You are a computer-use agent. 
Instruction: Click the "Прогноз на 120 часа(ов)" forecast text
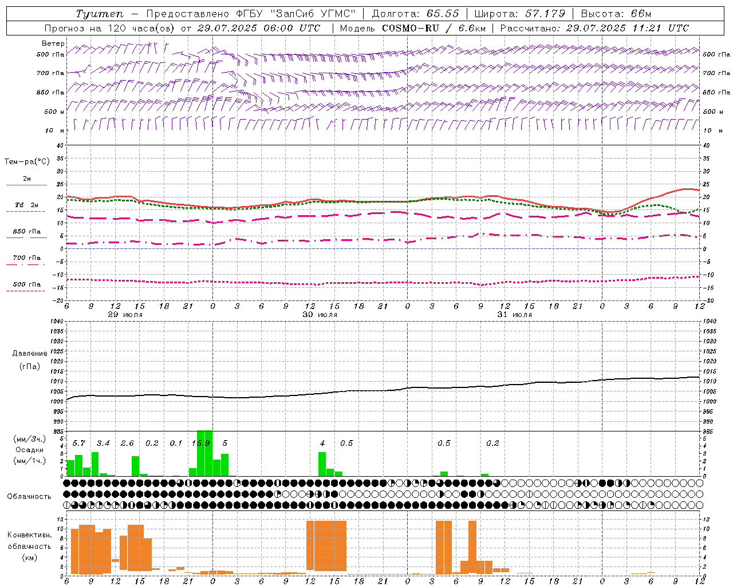click(x=111, y=28)
